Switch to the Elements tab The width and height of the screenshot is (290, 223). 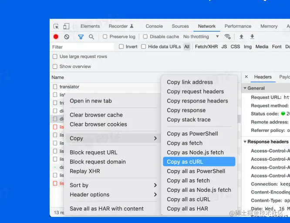point(90,26)
